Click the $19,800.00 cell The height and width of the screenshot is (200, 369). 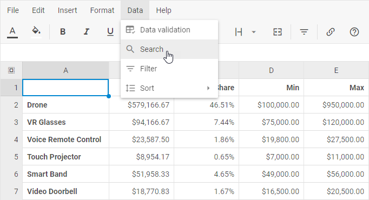[x=271, y=139]
